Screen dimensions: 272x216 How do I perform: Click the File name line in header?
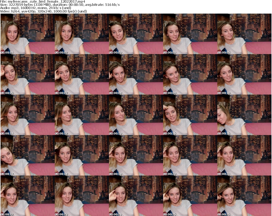pos(43,2)
